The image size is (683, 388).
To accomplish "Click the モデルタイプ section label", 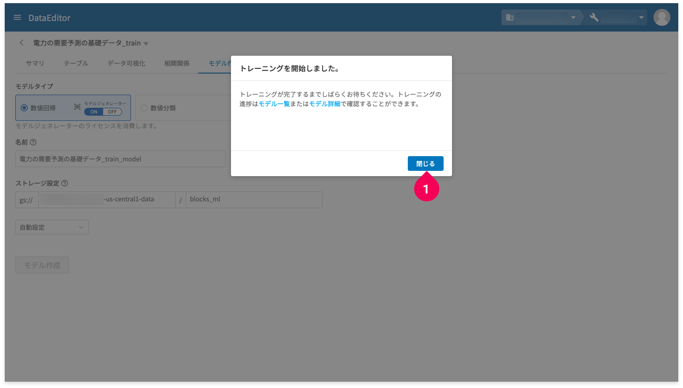I will click(x=34, y=86).
